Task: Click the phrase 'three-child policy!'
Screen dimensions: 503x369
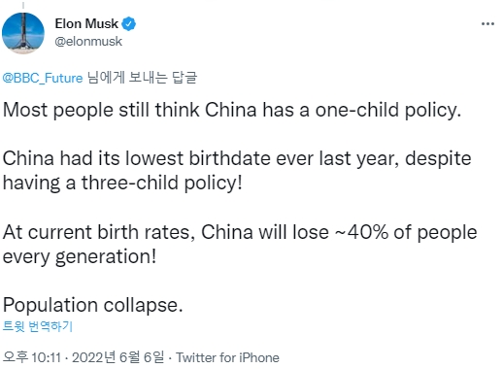Action: (x=161, y=183)
